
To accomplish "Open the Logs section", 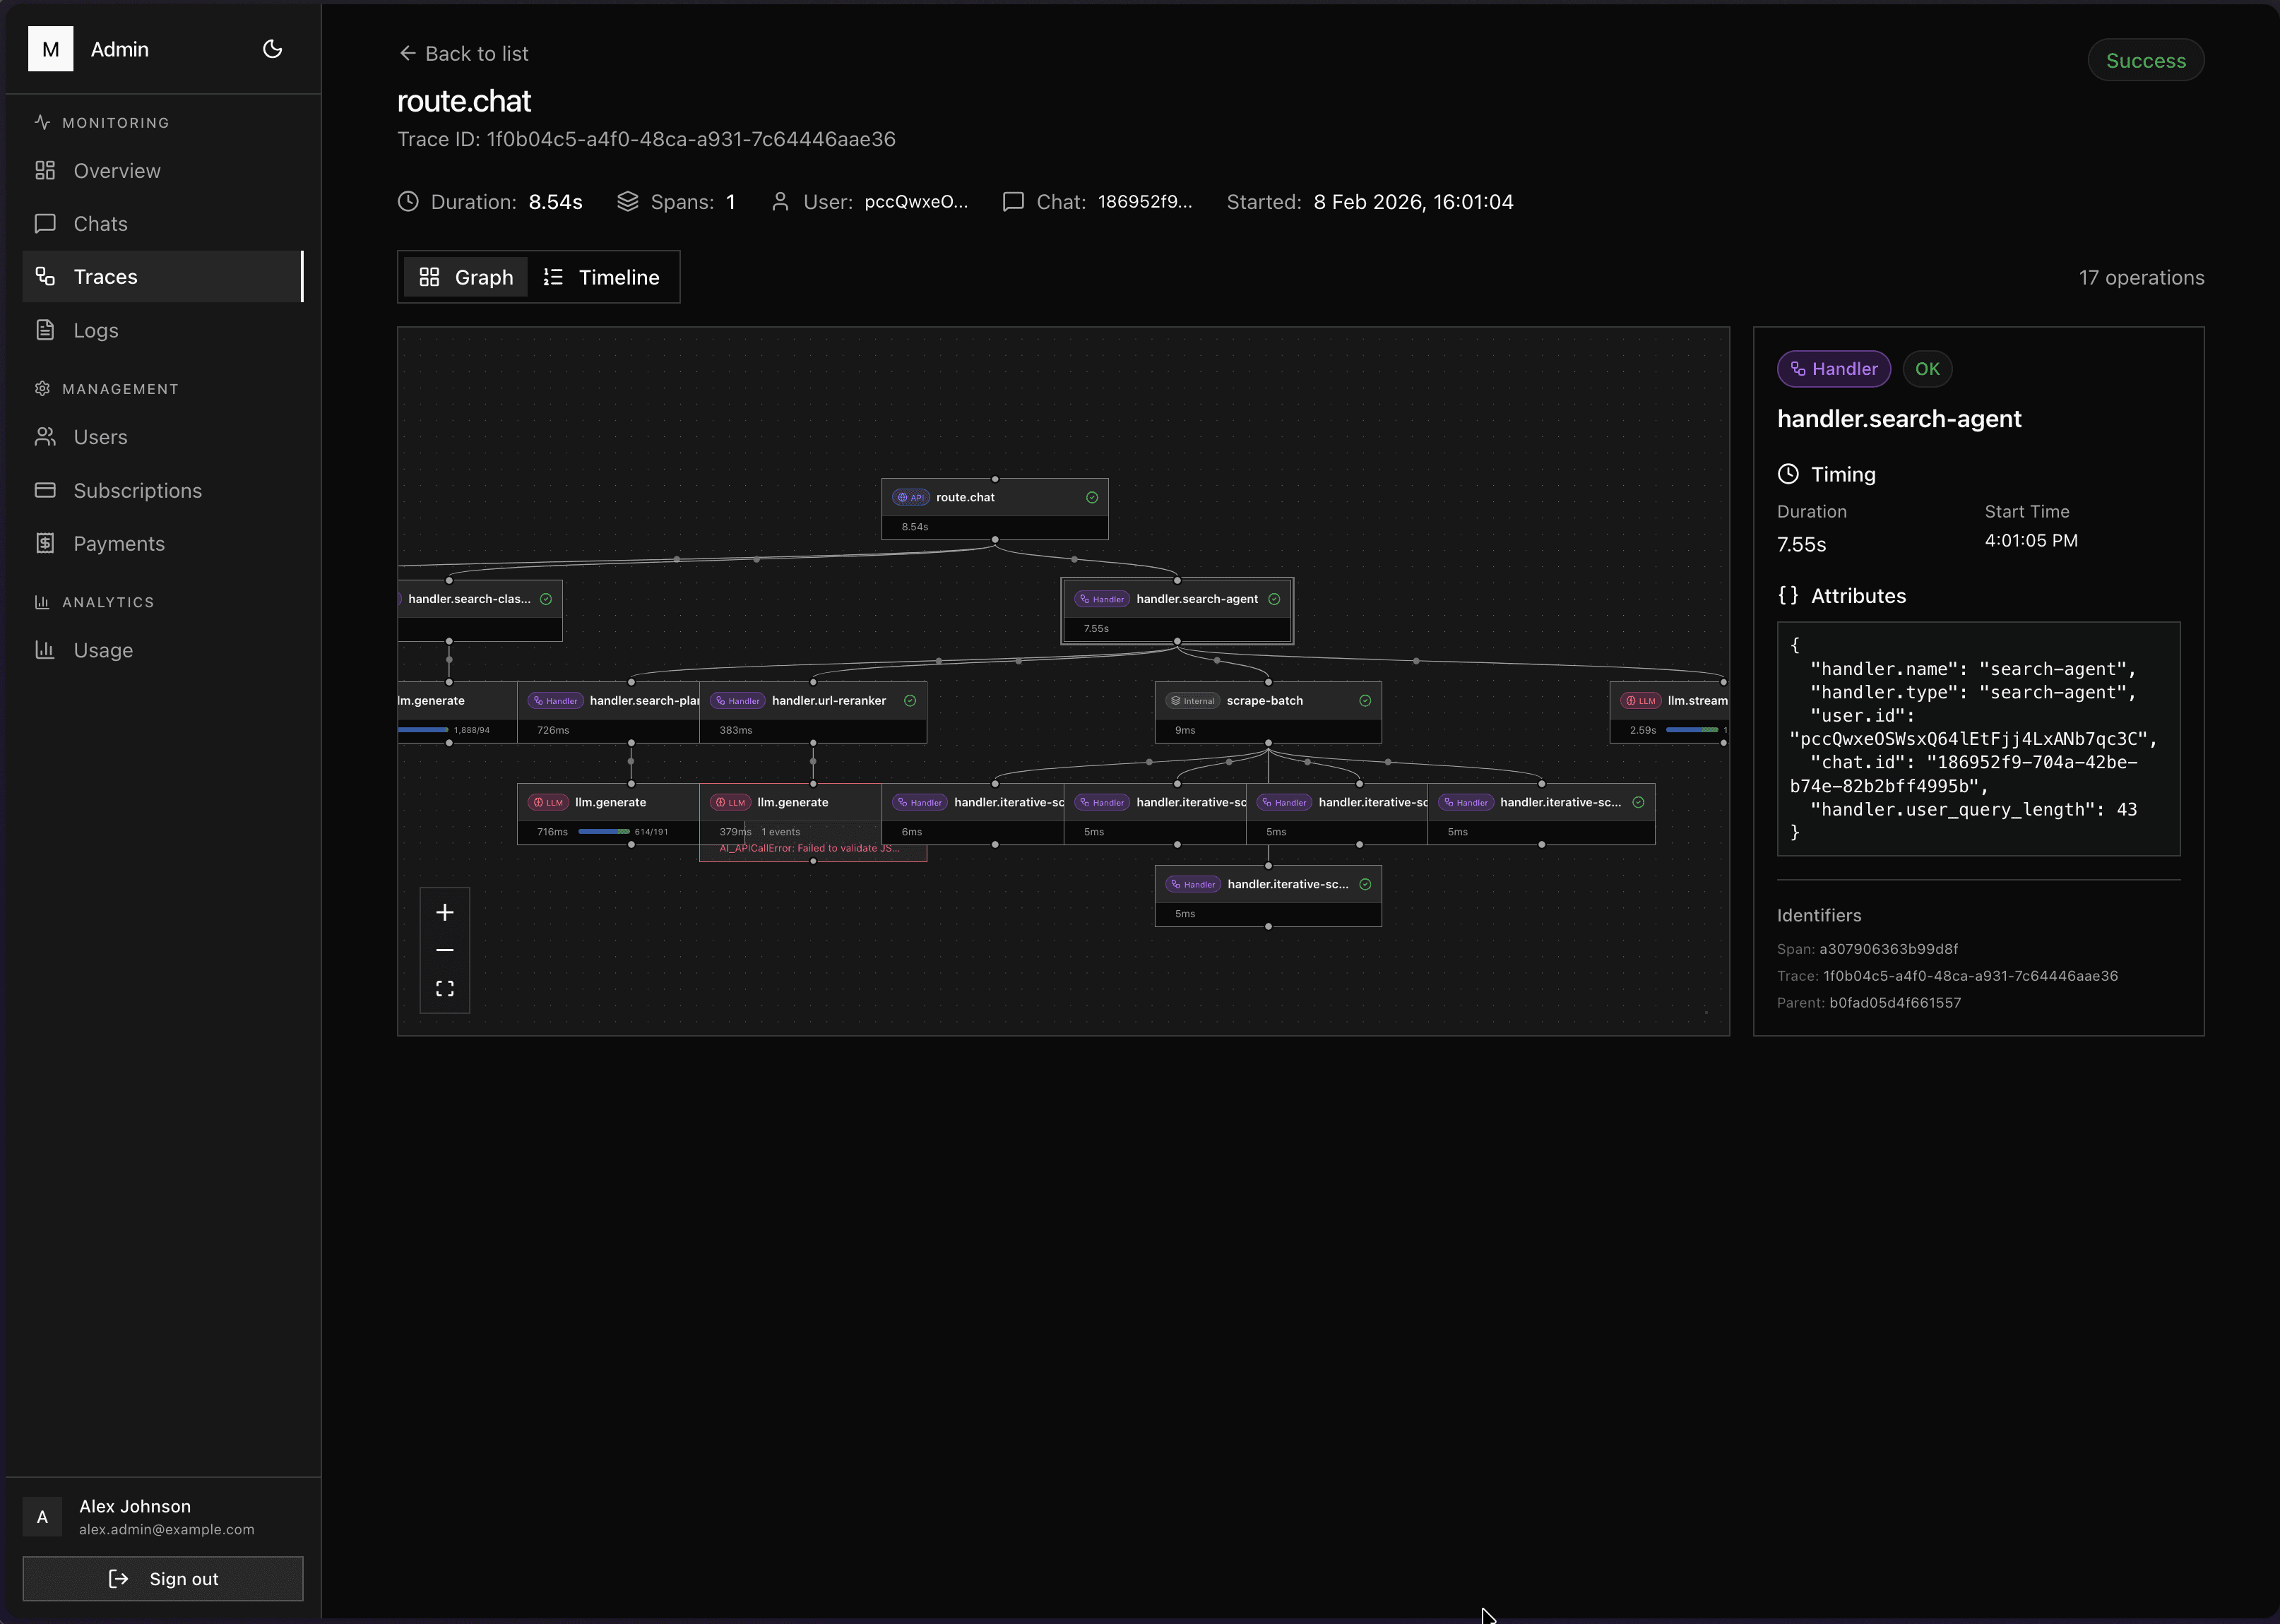I will click(95, 330).
